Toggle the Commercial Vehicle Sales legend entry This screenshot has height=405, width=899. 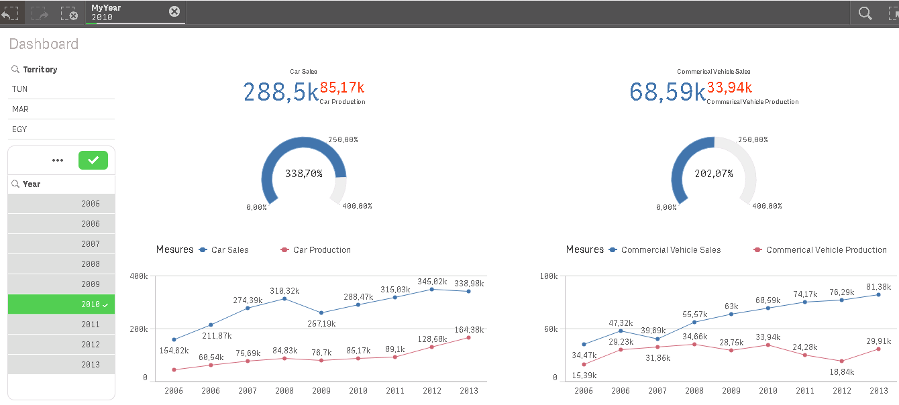[665, 249]
